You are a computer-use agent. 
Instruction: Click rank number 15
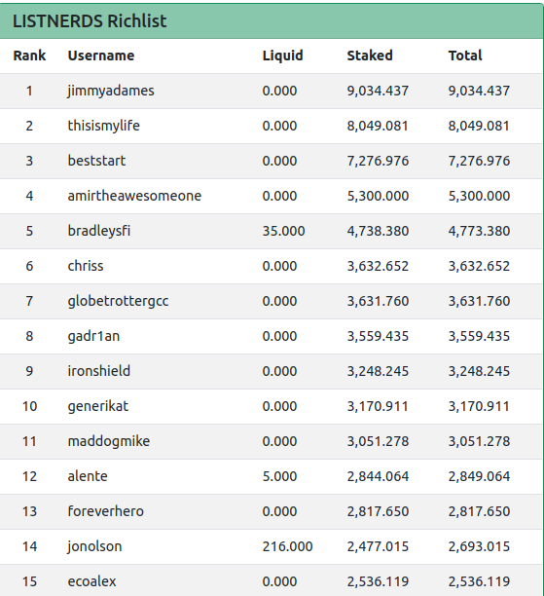29,581
